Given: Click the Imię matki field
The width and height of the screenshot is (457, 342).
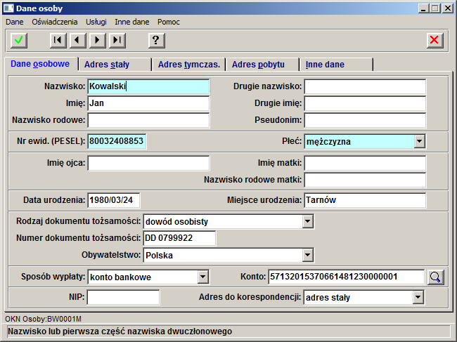Looking at the screenshot, I should pos(365,163).
